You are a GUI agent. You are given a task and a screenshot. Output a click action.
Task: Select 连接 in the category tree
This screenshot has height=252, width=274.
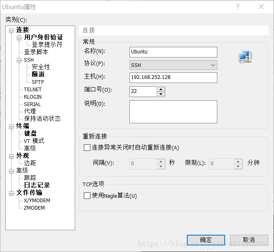coord(23,30)
